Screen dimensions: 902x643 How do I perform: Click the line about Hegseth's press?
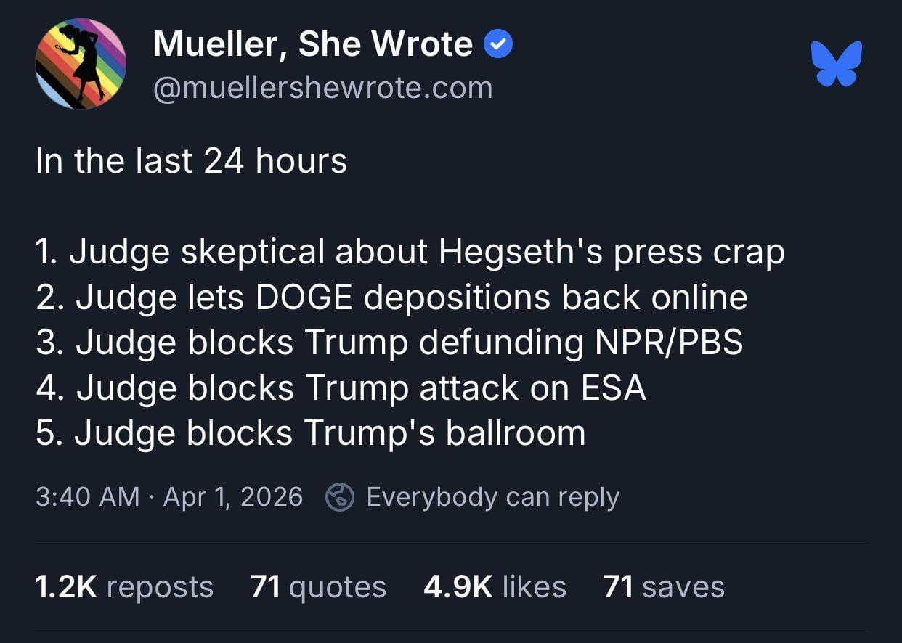(x=410, y=252)
